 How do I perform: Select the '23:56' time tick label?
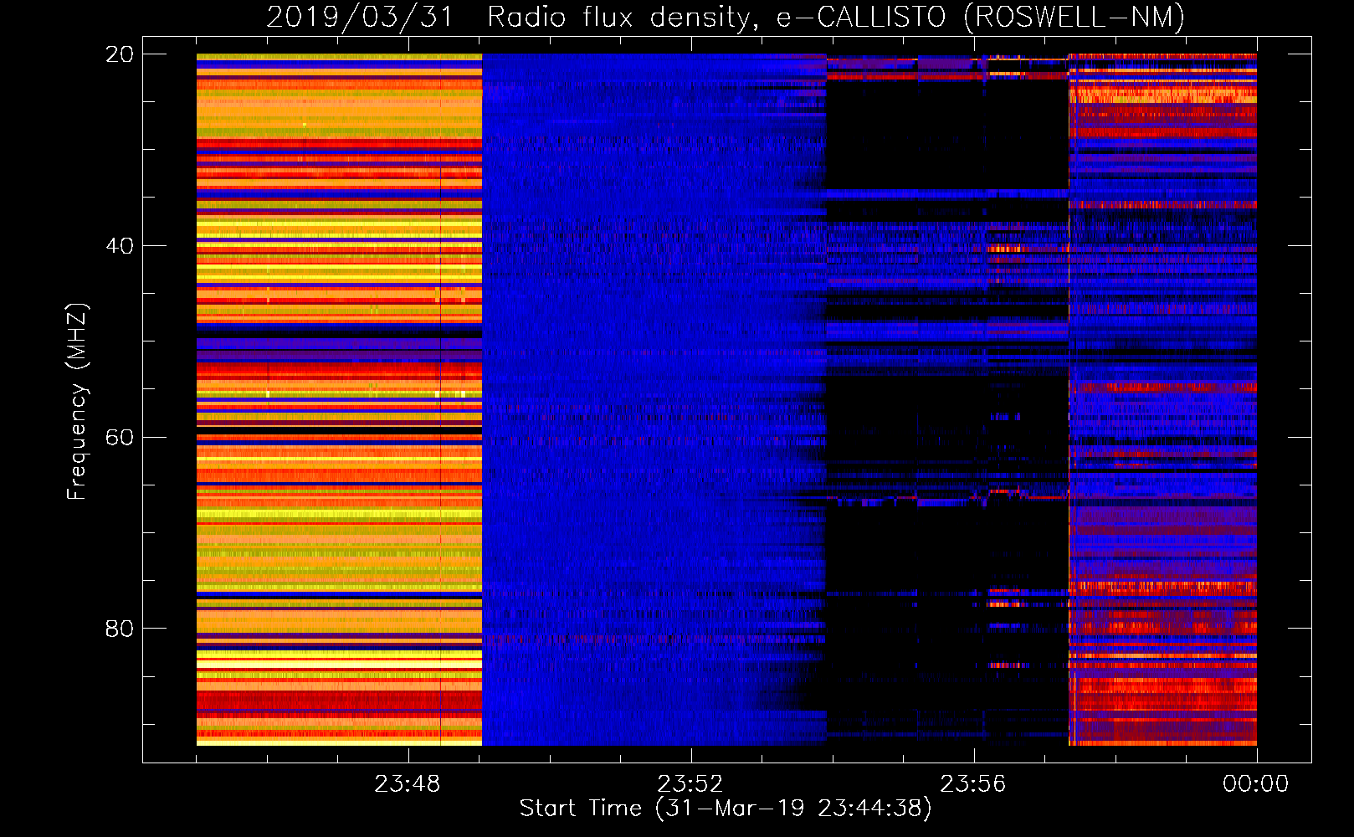pyautogui.click(x=973, y=784)
